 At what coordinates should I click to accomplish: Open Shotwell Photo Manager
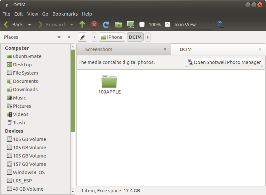click(224, 62)
